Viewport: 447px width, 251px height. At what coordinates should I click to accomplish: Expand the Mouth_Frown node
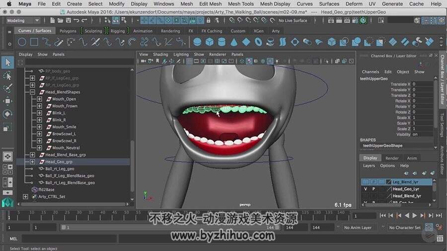[39, 106]
